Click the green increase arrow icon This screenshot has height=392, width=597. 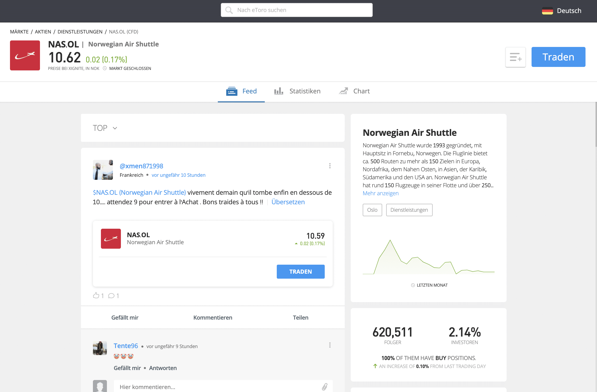pos(375,366)
